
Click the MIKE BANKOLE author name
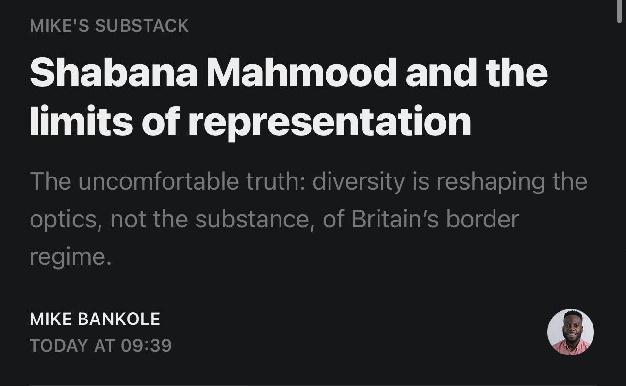coord(95,319)
